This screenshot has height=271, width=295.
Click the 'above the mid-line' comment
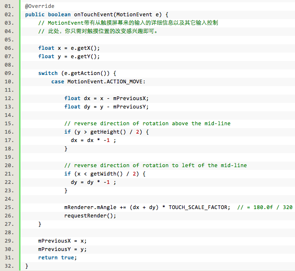147,123
